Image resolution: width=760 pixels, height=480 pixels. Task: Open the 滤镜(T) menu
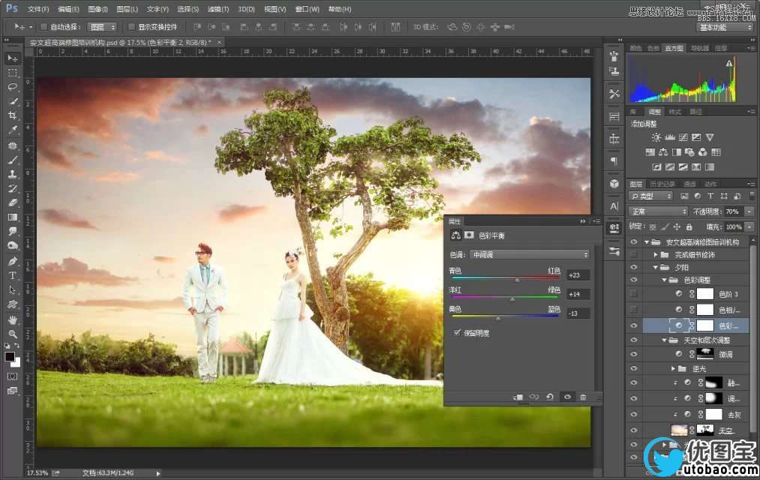(218, 9)
